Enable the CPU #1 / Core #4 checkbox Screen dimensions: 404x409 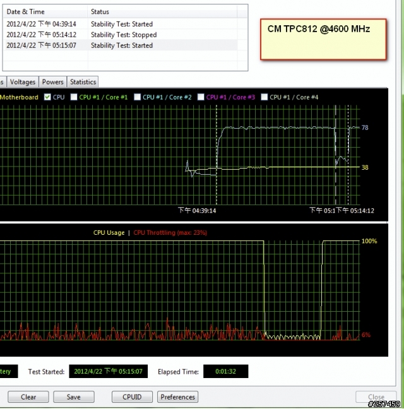(264, 97)
